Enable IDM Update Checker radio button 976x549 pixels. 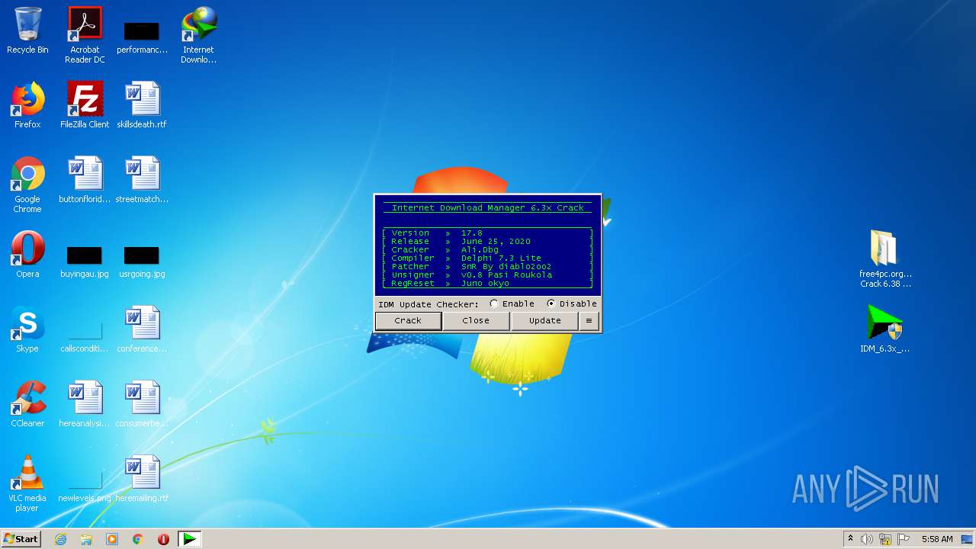(x=512, y=303)
